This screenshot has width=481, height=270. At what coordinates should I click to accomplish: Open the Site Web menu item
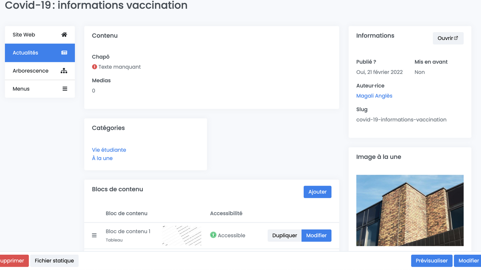[x=24, y=34]
